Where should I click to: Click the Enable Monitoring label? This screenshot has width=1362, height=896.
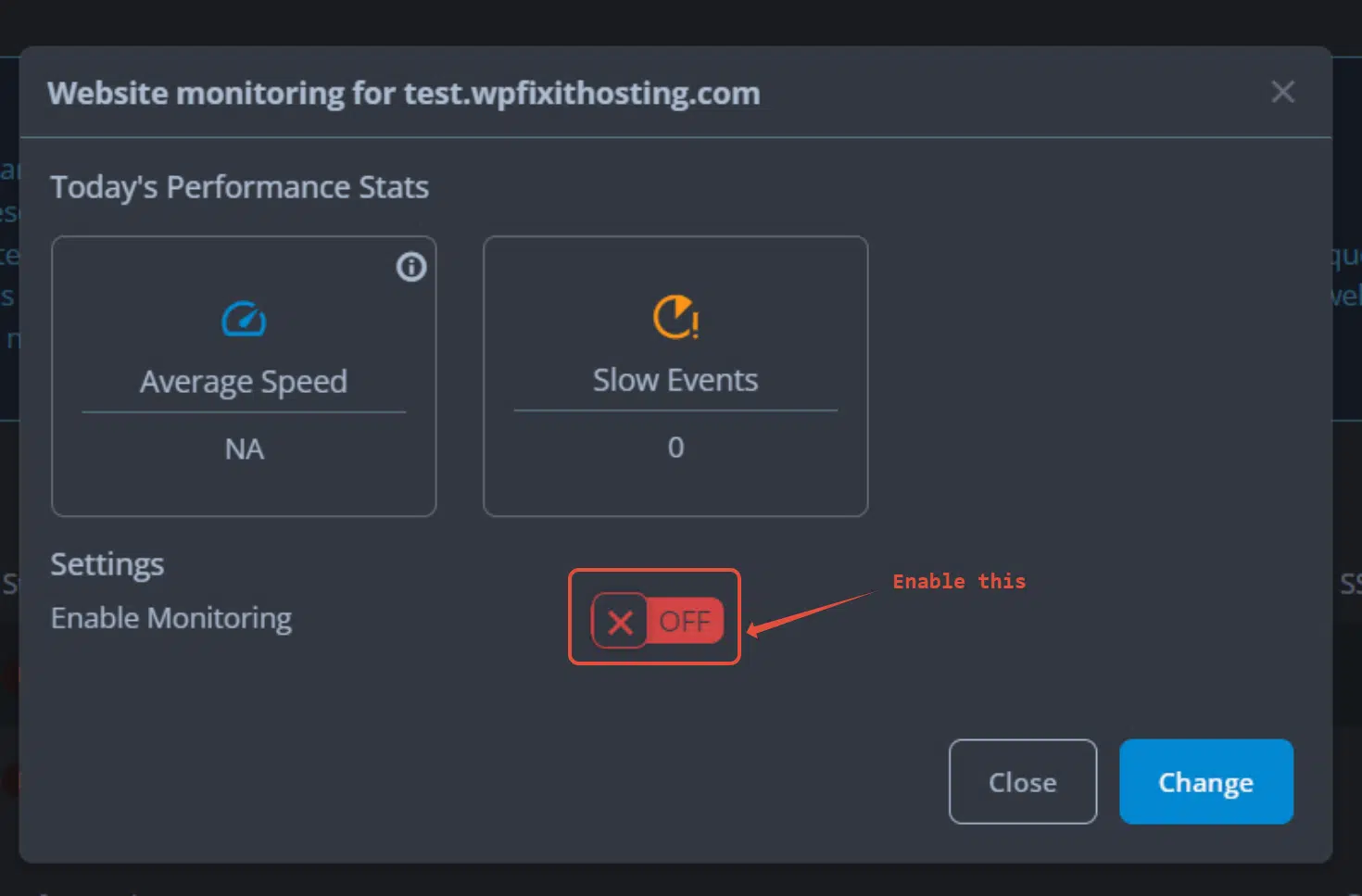[x=171, y=618]
